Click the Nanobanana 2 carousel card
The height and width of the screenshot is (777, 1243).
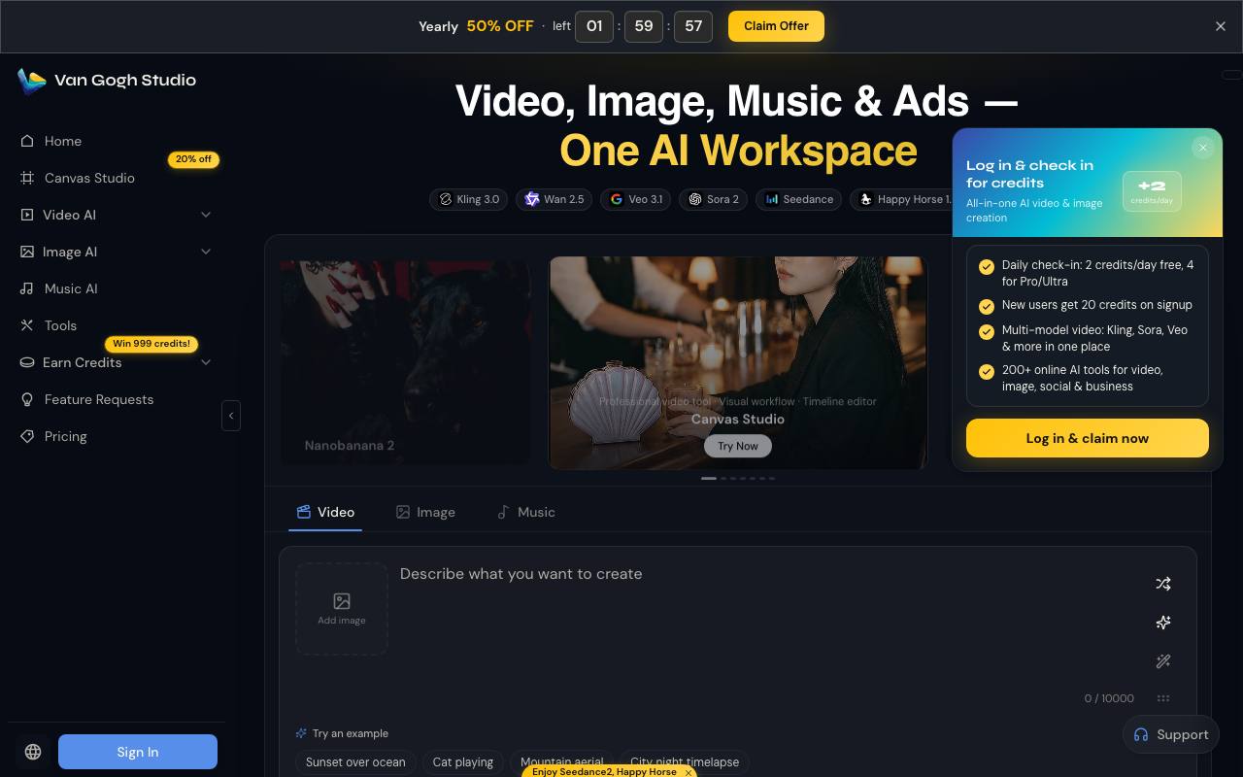click(406, 361)
